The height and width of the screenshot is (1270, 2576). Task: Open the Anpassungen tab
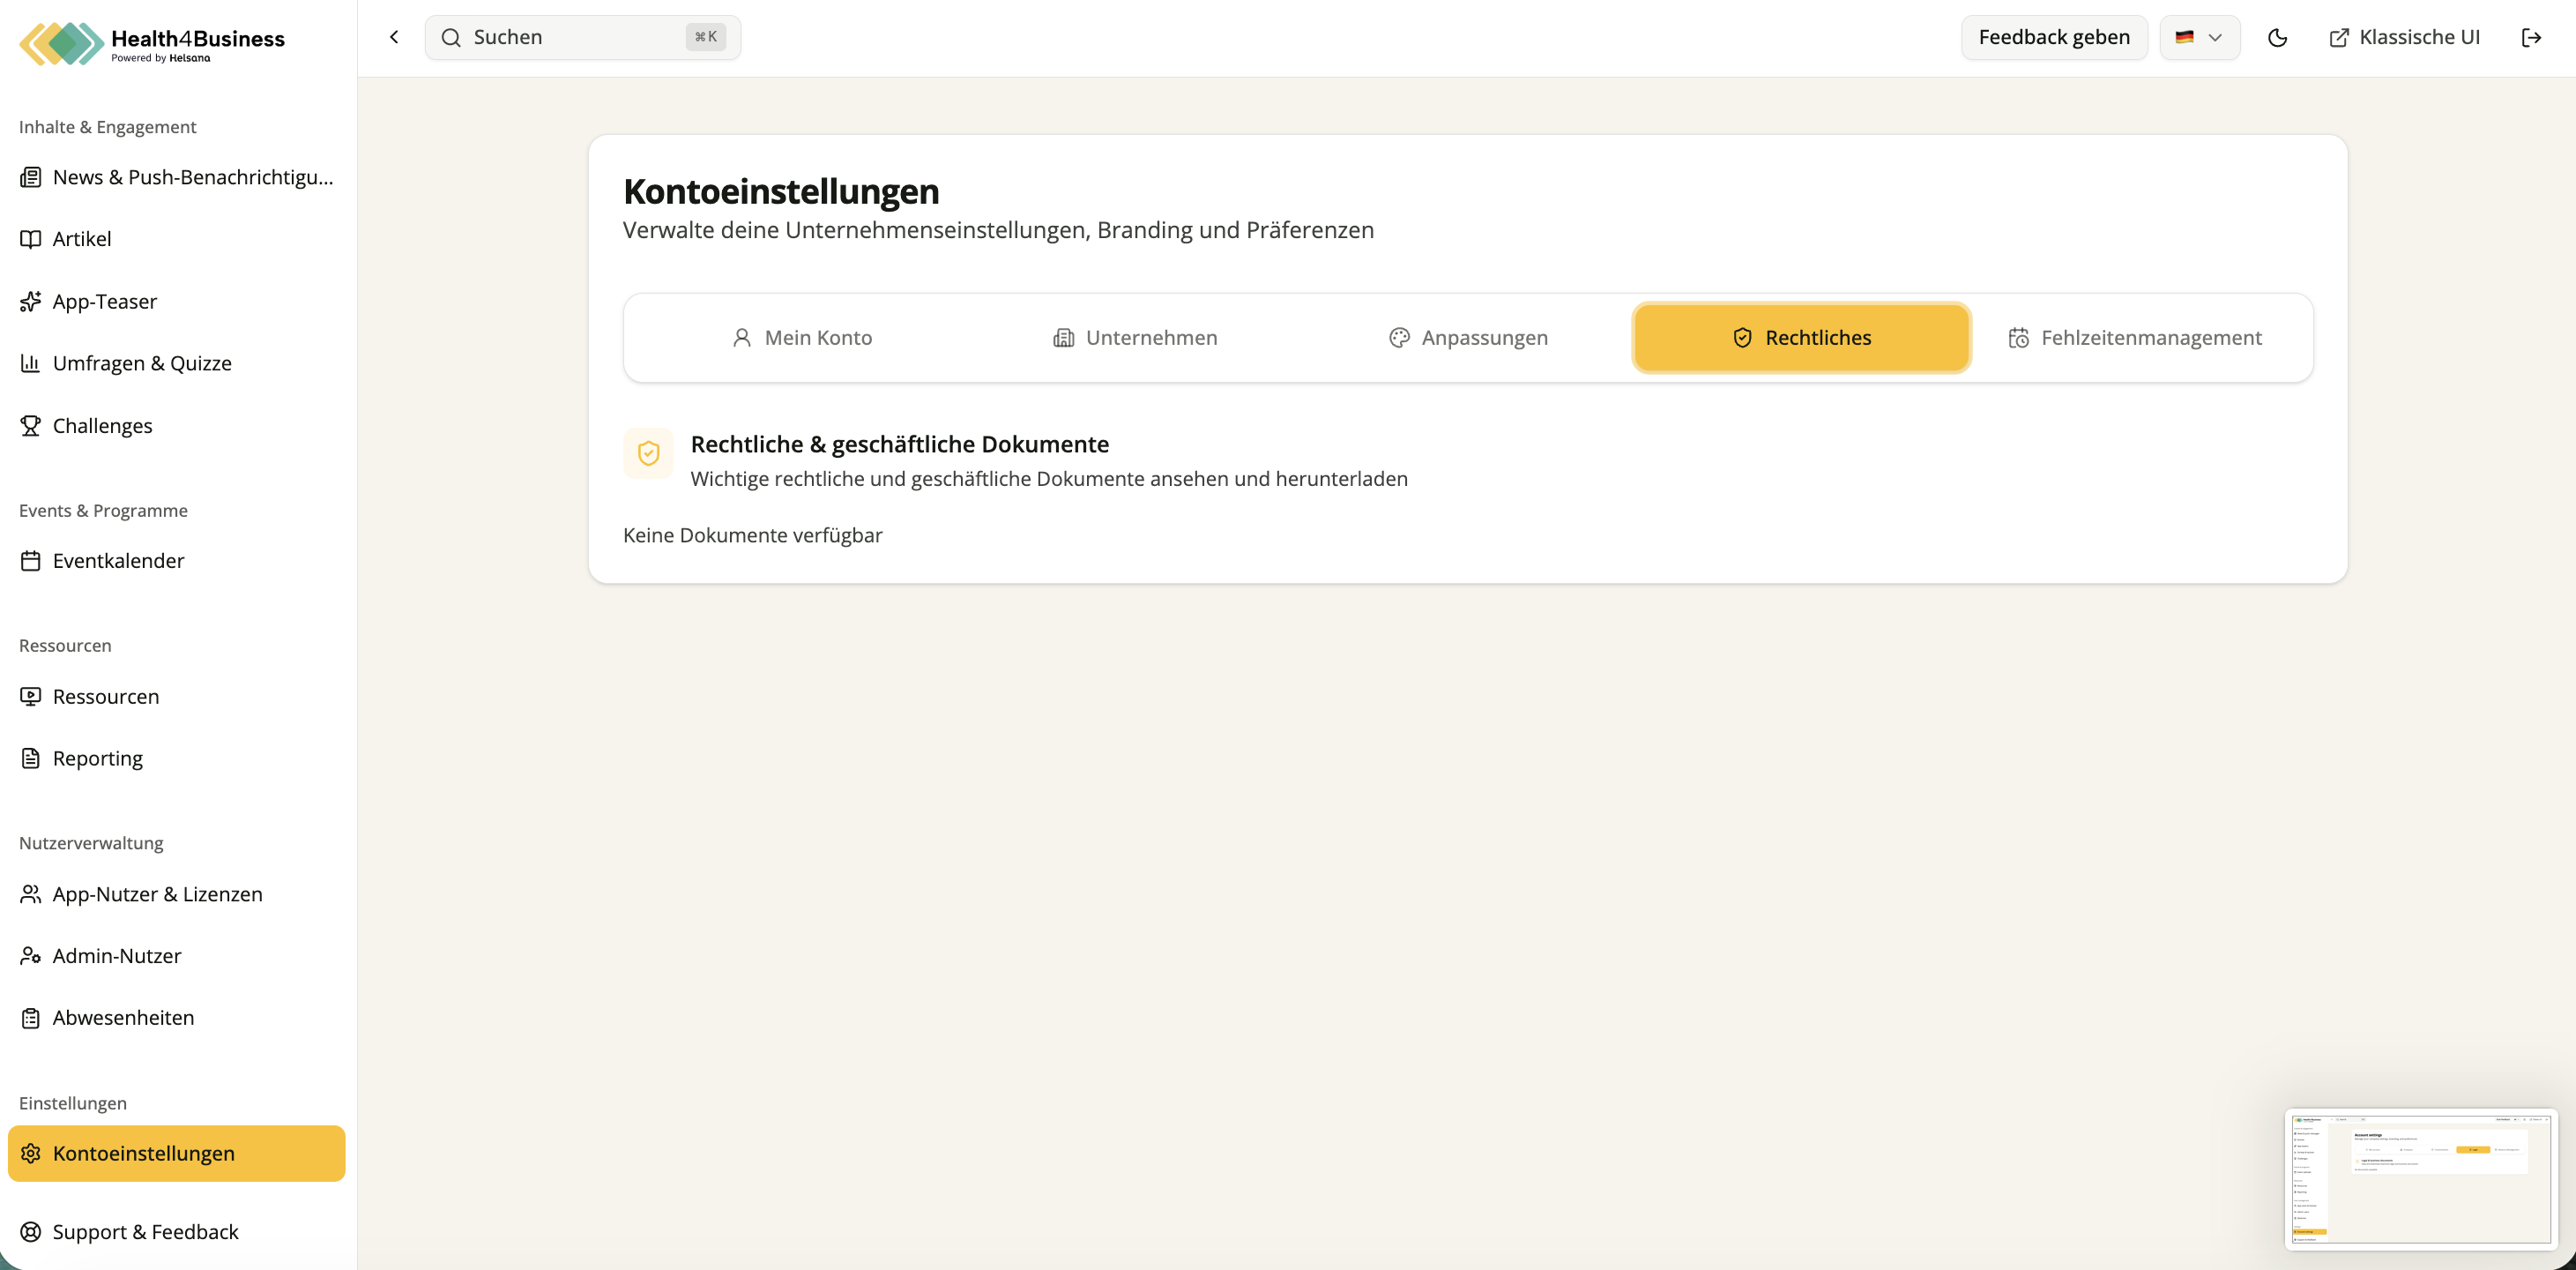[x=1468, y=337]
